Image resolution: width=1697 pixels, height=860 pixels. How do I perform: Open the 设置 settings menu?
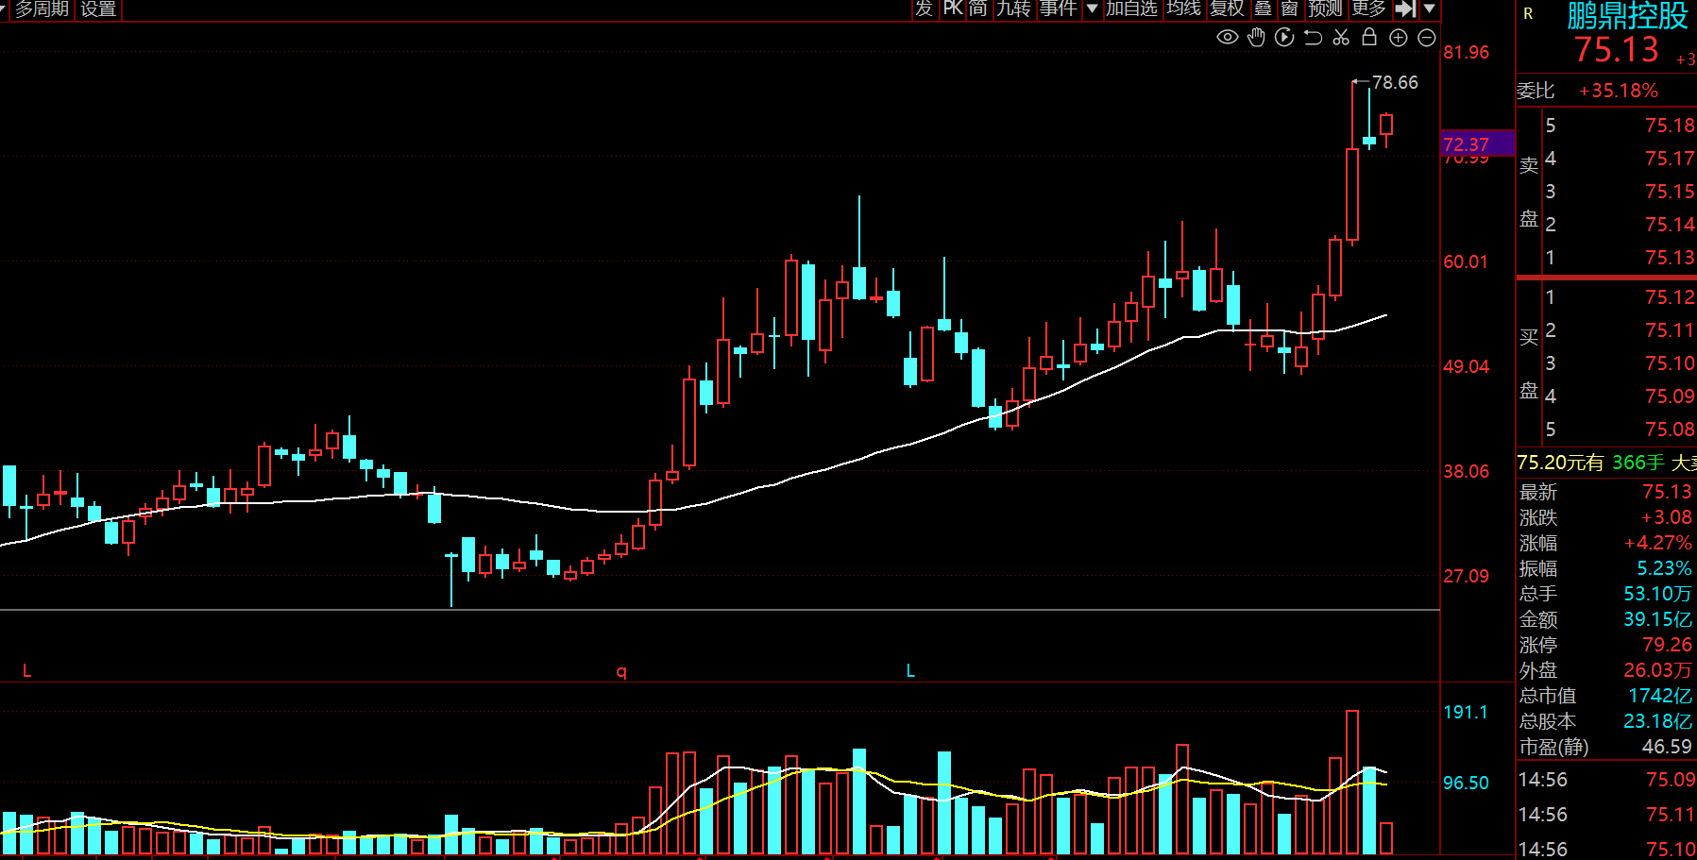coord(98,8)
